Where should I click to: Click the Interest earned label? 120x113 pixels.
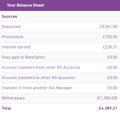click(x=16, y=47)
